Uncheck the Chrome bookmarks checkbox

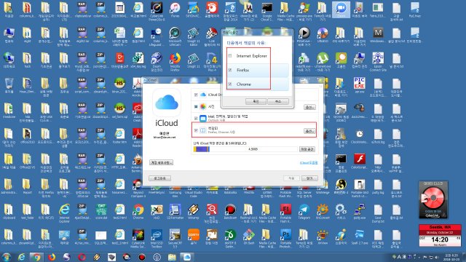tap(230, 84)
